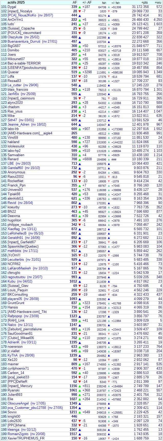Open the Buenaventura_Durruti member link
This screenshot has height=441, width=163.
coord(24,42)
